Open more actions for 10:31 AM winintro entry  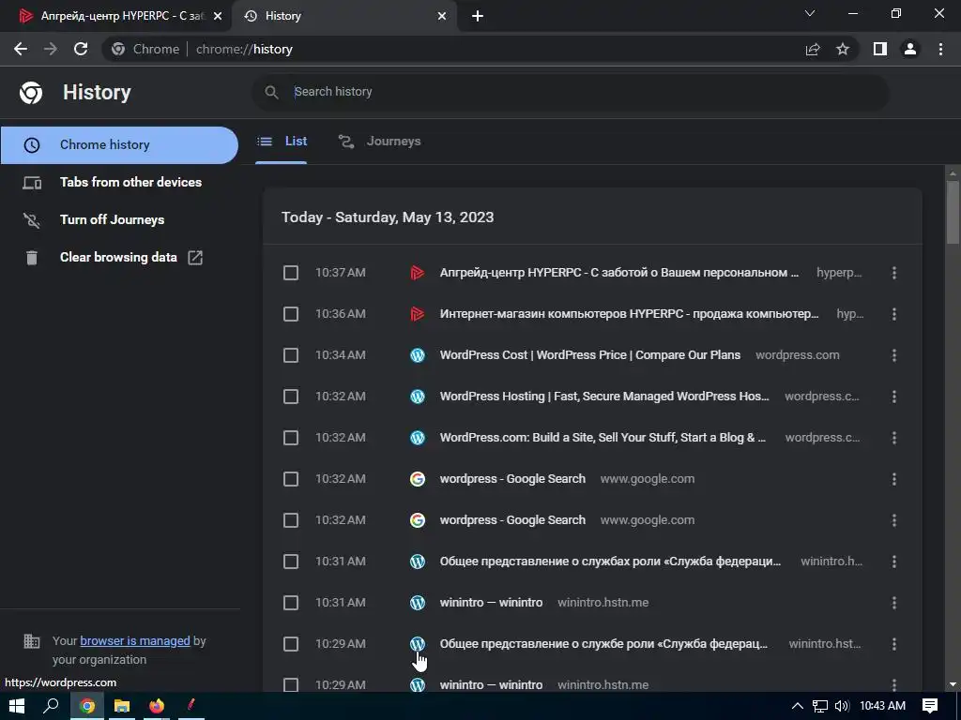point(894,603)
